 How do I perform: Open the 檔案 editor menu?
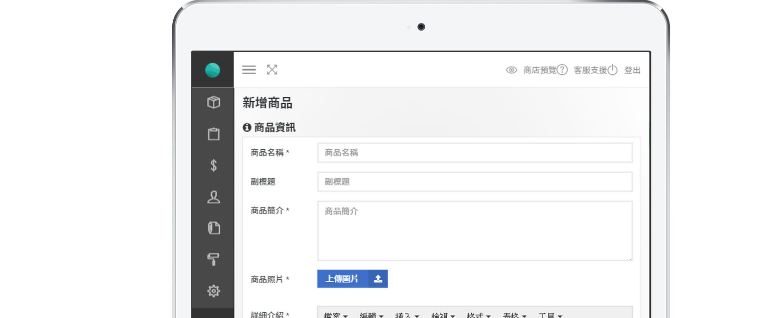coord(336,316)
